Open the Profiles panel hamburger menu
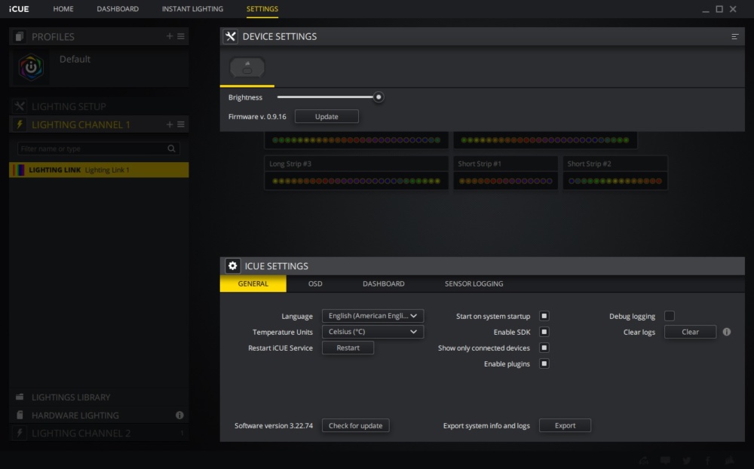 181,36
